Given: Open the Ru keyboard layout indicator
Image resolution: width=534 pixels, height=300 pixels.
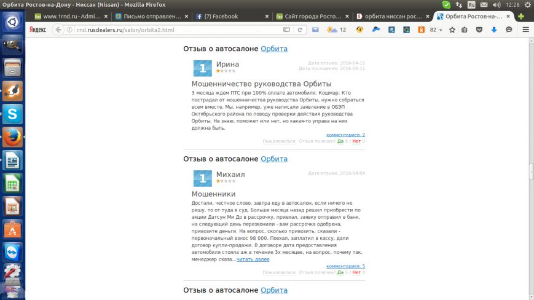Looking at the screenshot, I should tap(471, 5).
